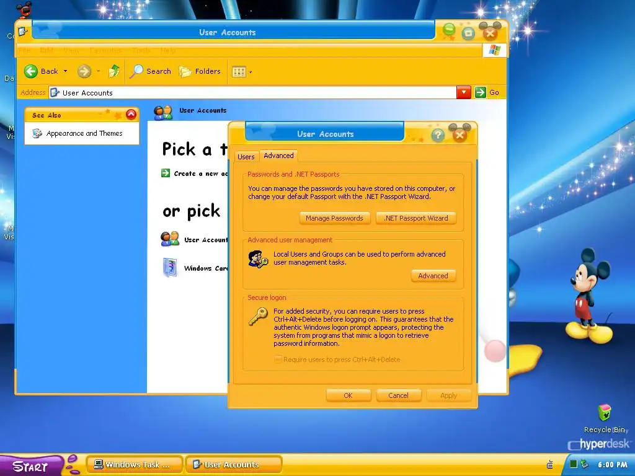The height and width of the screenshot is (476, 635).
Task: Click the Create a new account link
Action: click(201, 174)
